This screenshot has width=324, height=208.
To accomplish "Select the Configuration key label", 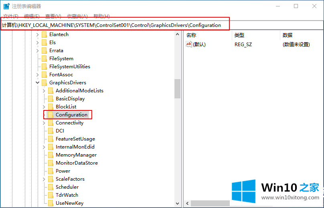I will coord(71,115).
